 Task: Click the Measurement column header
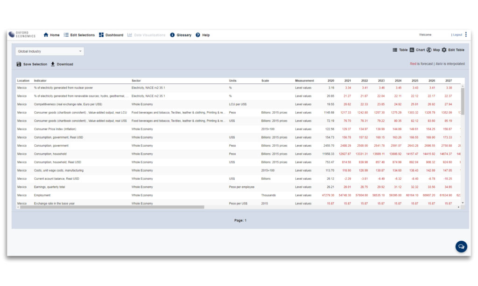click(304, 81)
